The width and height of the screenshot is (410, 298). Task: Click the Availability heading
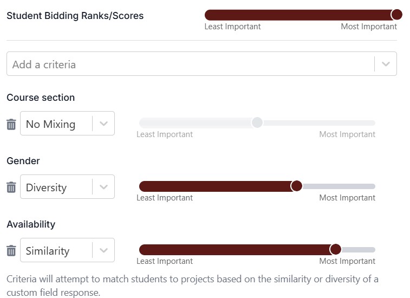point(31,224)
